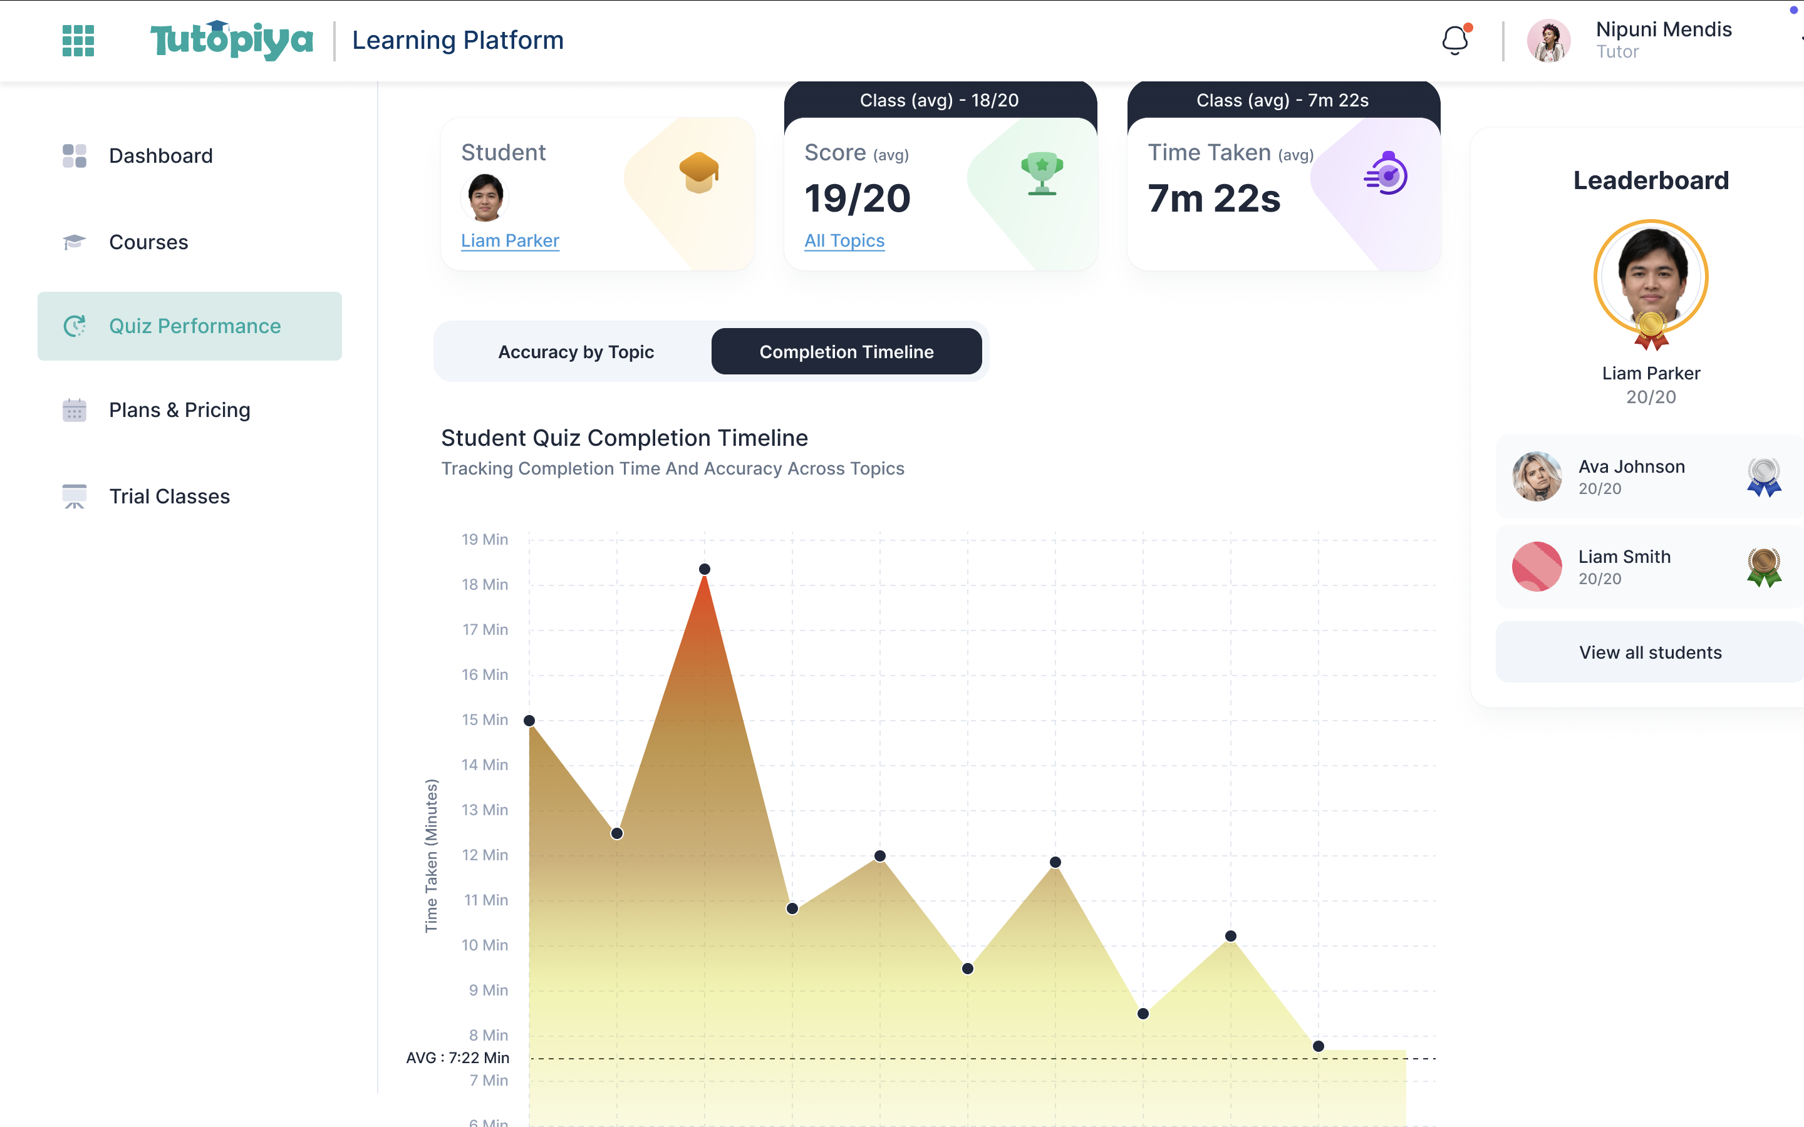Open Liam Parker student link

(510, 241)
